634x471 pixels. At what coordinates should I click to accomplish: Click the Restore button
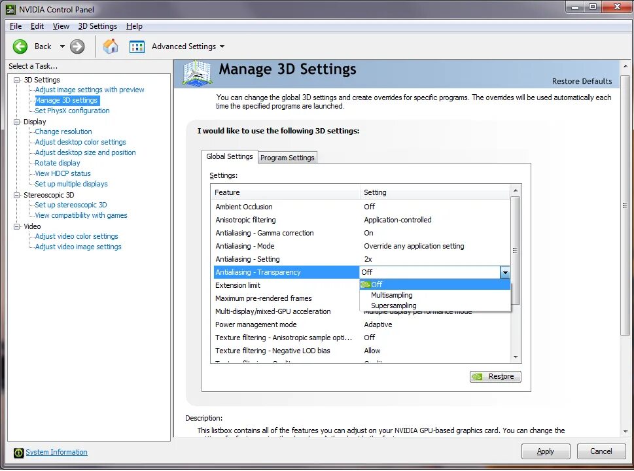(x=495, y=377)
